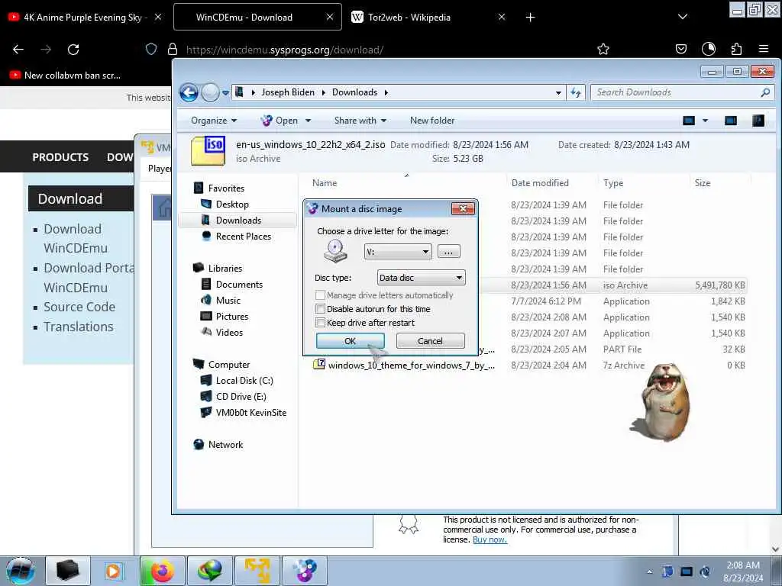Screen dimensions: 782x586
Task: Cancel the Mount a disc image dialog
Action: coord(430,341)
